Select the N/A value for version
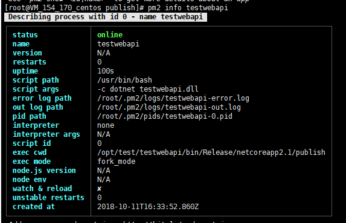 [104, 53]
